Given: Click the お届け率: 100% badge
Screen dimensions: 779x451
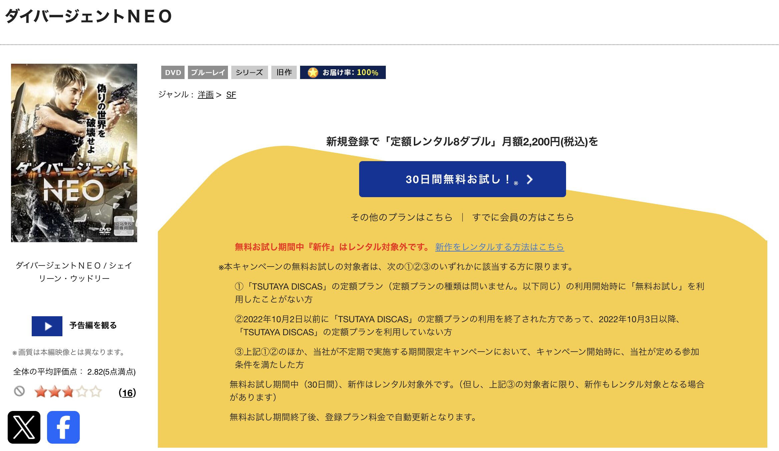Looking at the screenshot, I should 343,72.
